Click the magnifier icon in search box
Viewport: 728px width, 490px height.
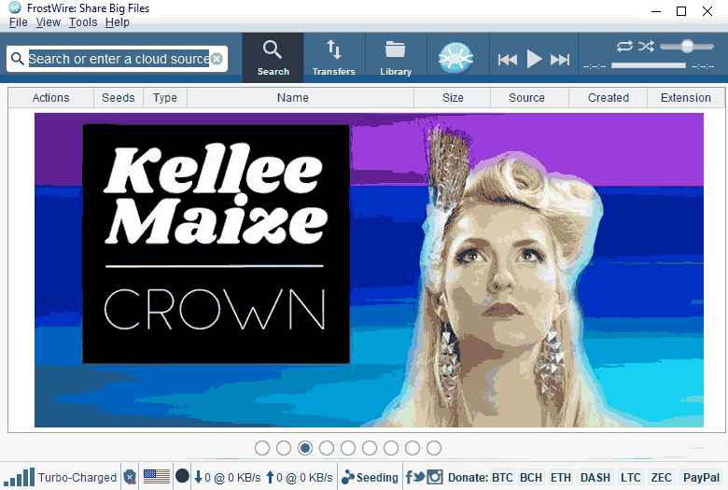point(18,59)
